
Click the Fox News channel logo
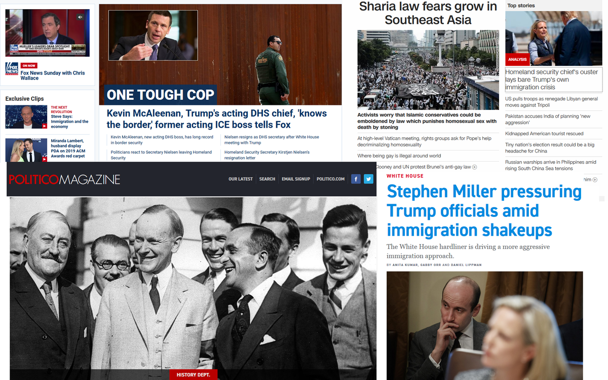tap(12, 69)
